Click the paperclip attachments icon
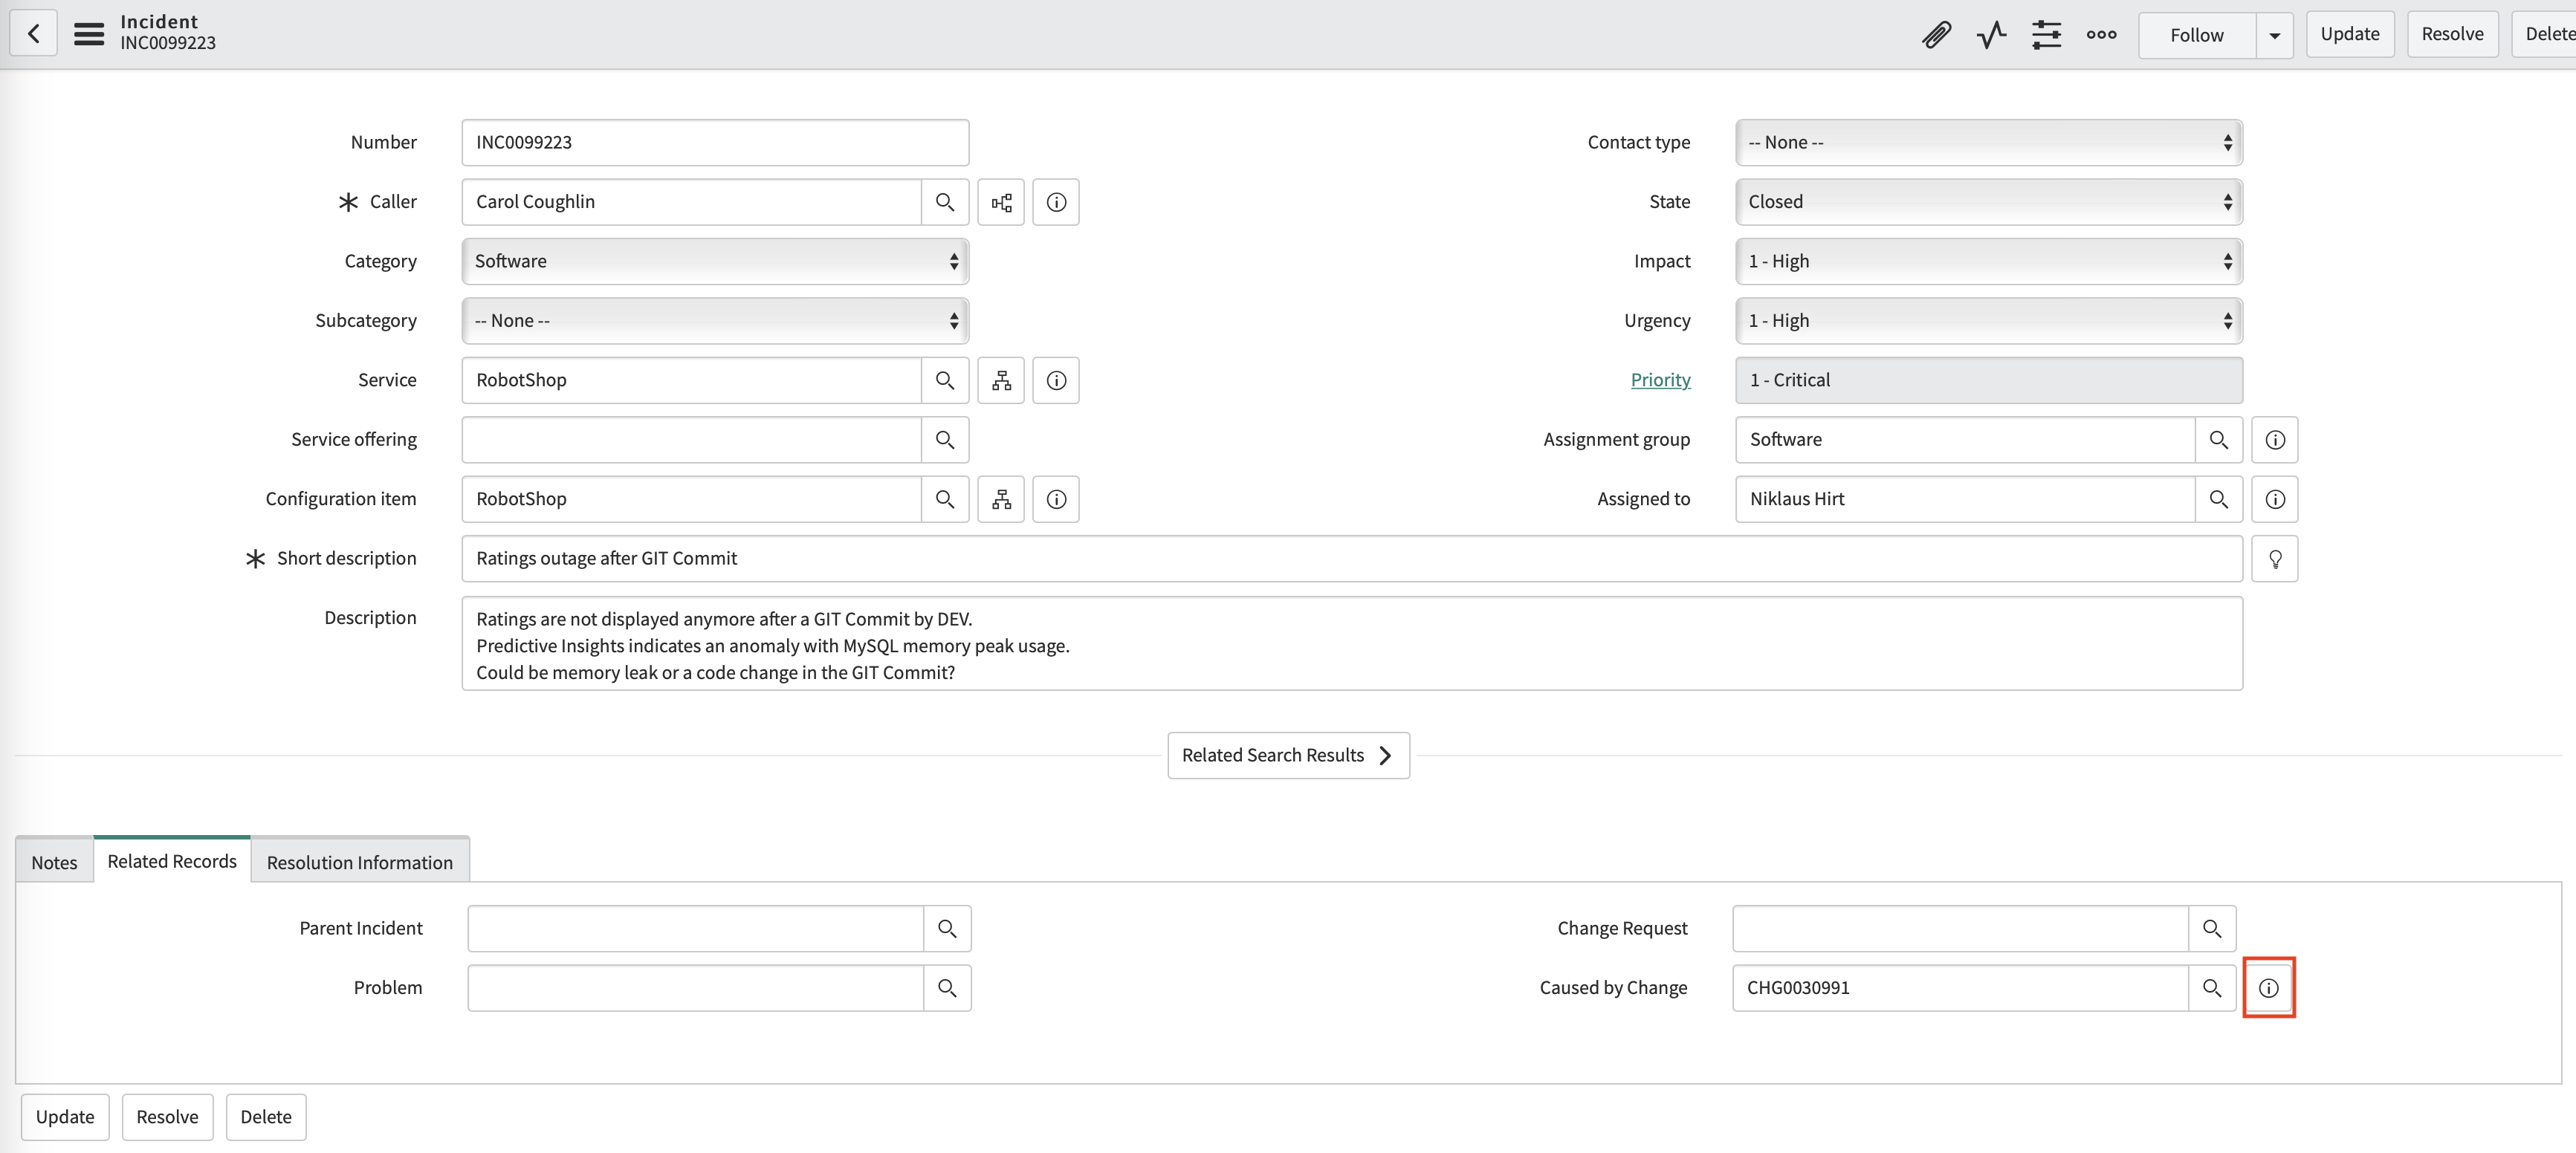 (1936, 35)
